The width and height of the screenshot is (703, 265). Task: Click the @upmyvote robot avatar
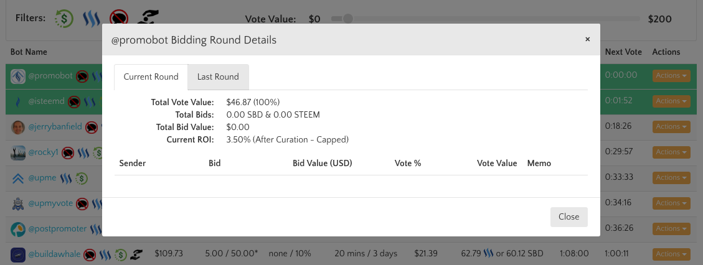18,203
